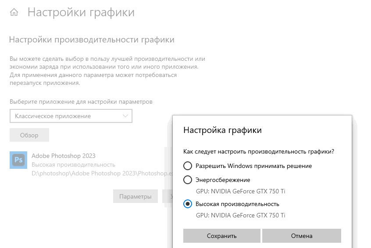Click GPU label under 'Энергосбережение'

point(240,191)
